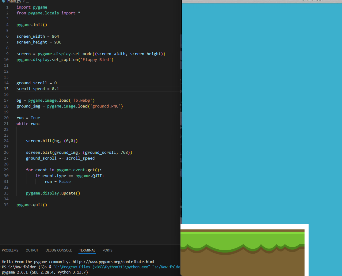Open the OUTPUT panel tab
Viewport: 342px width, 276px height.
pyautogui.click(x=32, y=250)
